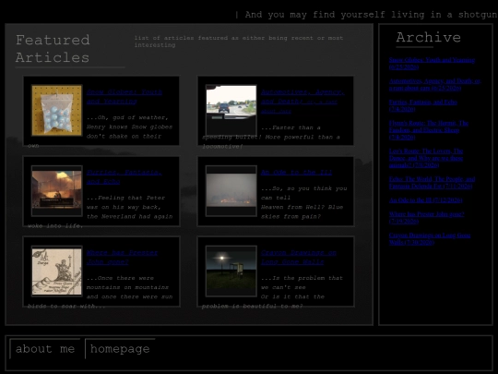Click the night streetlight bus stop thumbnail
The image size is (498, 374).
[231, 271]
